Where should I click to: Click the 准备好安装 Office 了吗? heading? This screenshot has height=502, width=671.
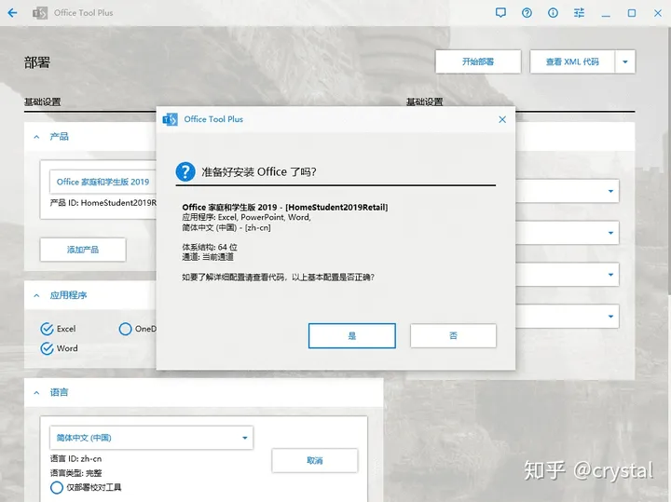pyautogui.click(x=259, y=172)
